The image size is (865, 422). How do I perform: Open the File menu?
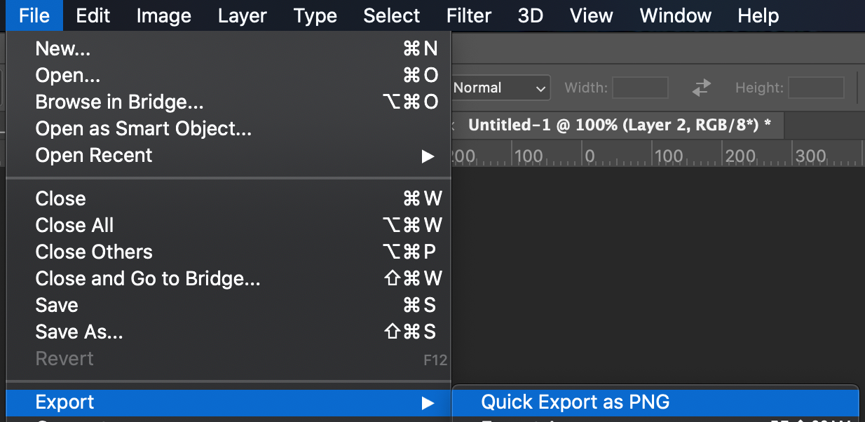pos(34,15)
